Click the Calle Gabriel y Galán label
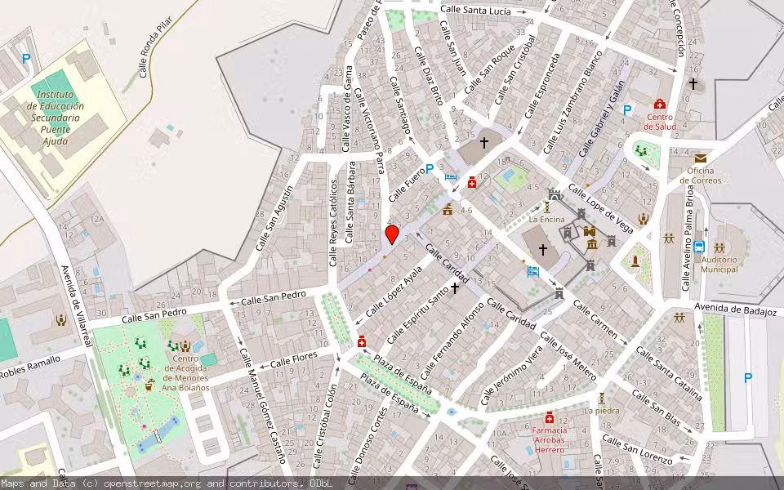This screenshot has width=784, height=490. [602, 118]
